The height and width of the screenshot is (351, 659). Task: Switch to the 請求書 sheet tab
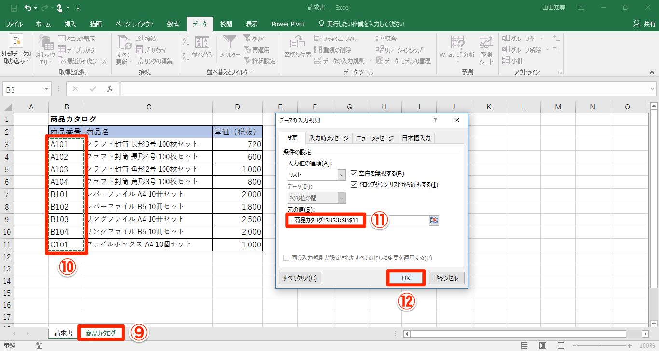[64, 333]
